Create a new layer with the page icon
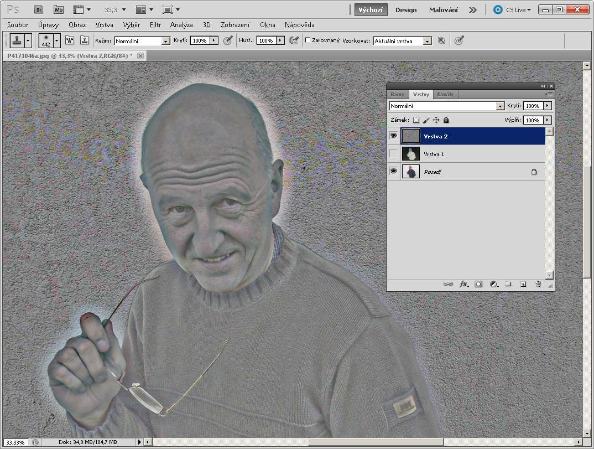The image size is (594, 449). tap(523, 284)
